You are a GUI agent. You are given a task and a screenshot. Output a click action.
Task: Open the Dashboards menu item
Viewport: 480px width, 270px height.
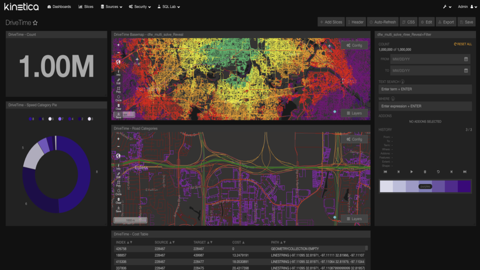click(59, 7)
